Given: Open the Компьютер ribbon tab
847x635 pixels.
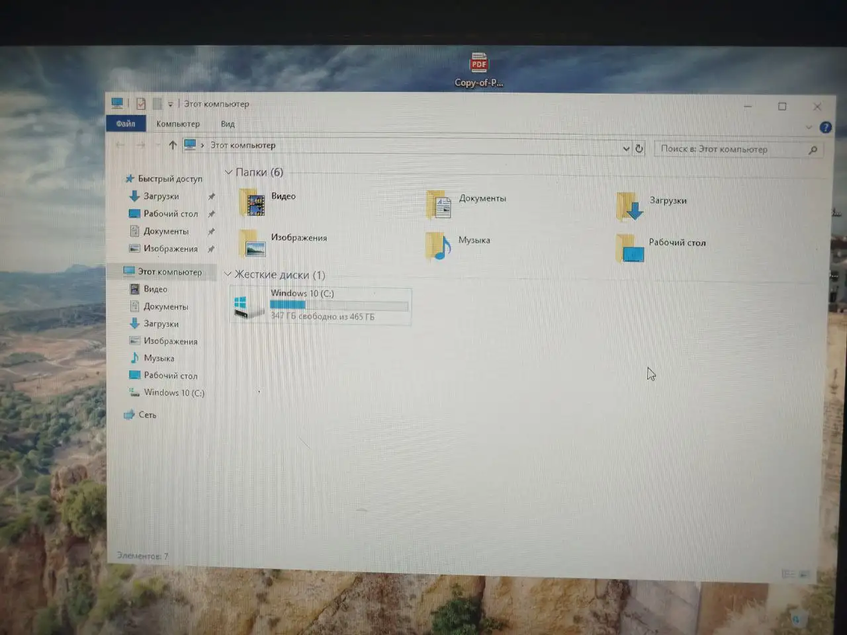Looking at the screenshot, I should click(x=178, y=124).
